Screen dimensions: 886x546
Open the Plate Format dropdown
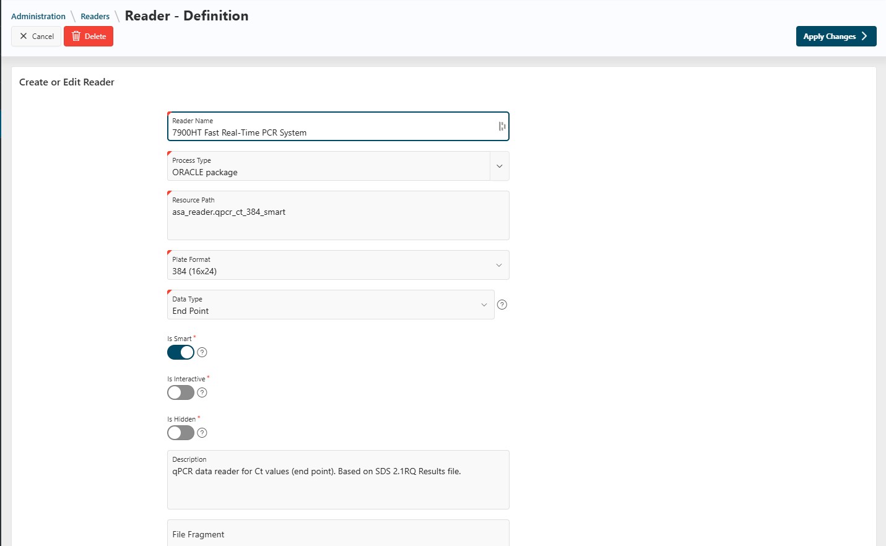click(338, 265)
